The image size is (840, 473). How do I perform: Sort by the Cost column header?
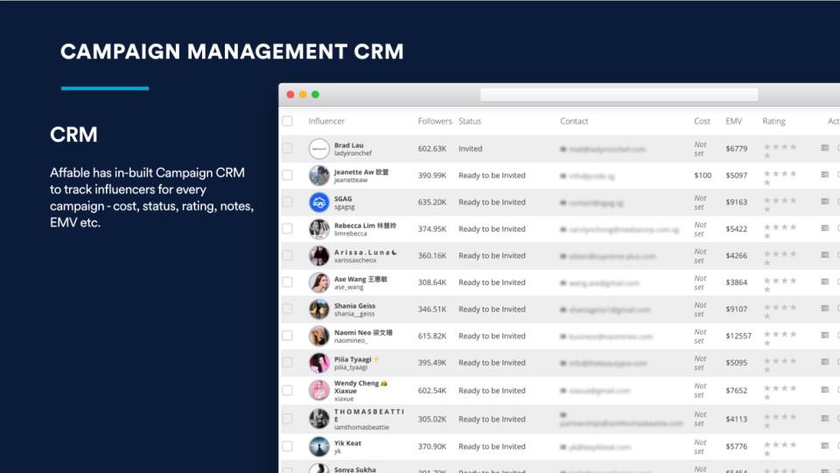click(x=703, y=121)
